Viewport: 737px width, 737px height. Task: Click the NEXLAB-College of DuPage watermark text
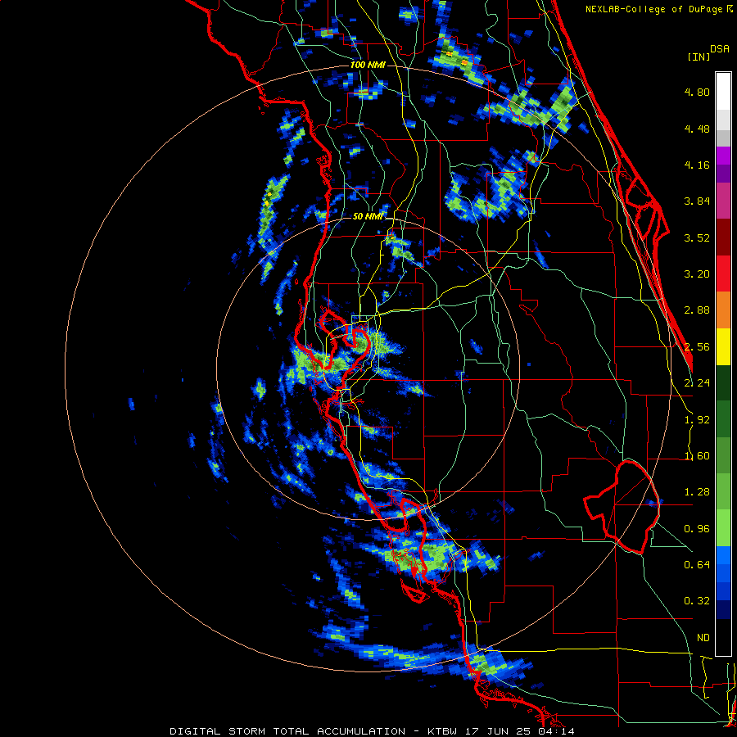pos(658,9)
